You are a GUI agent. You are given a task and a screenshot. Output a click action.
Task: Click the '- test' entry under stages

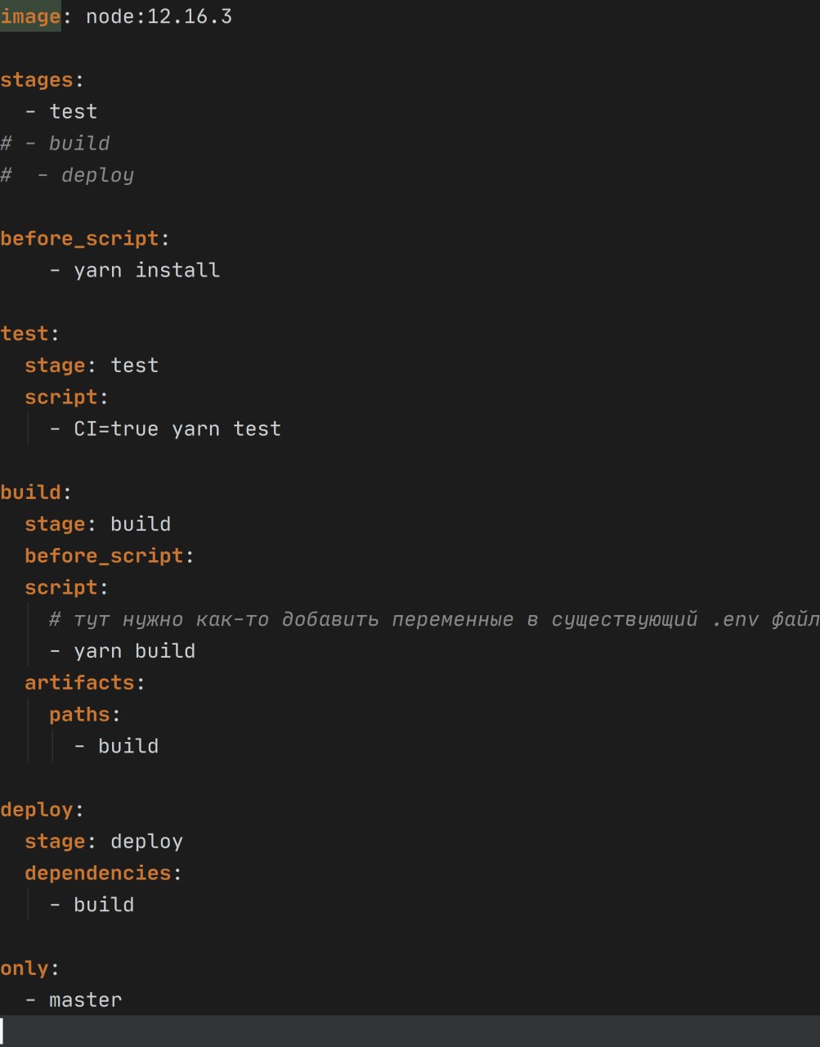(x=61, y=111)
